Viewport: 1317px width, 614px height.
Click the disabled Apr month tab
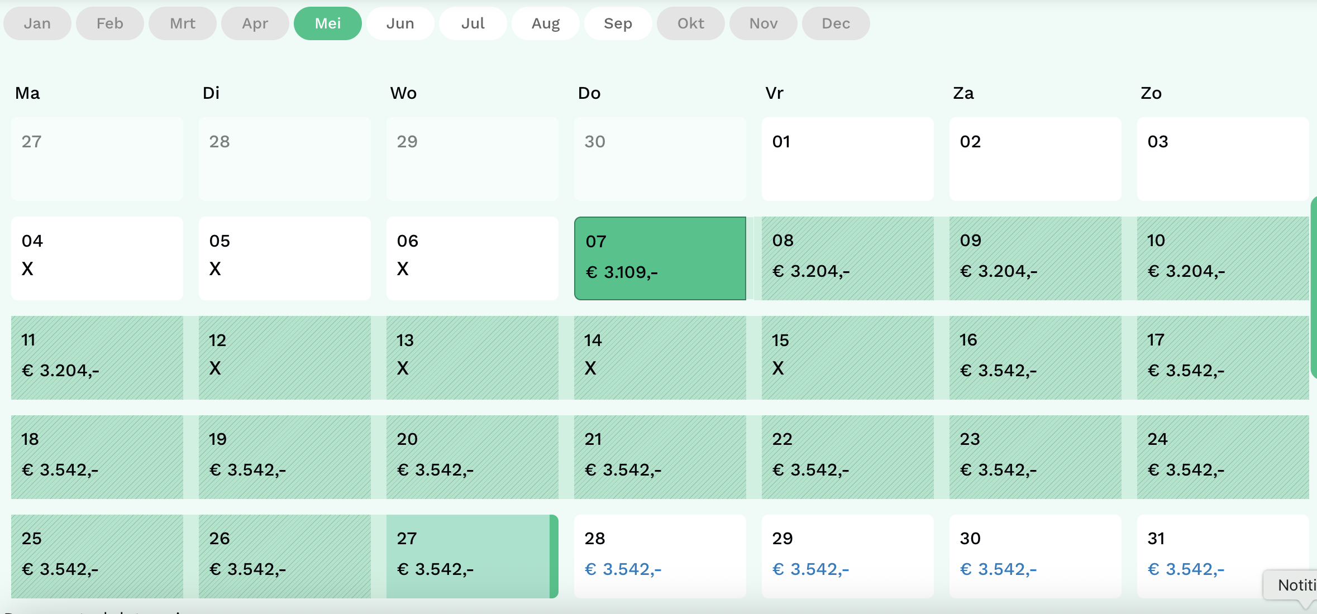coord(255,23)
